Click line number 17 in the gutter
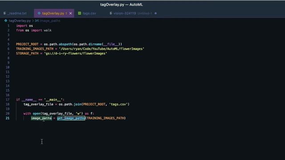This screenshot has height=160, width=285. tap(8, 100)
